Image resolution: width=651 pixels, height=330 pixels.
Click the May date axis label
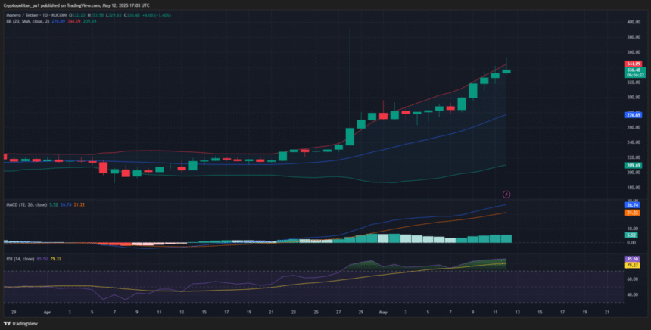tap(383, 312)
